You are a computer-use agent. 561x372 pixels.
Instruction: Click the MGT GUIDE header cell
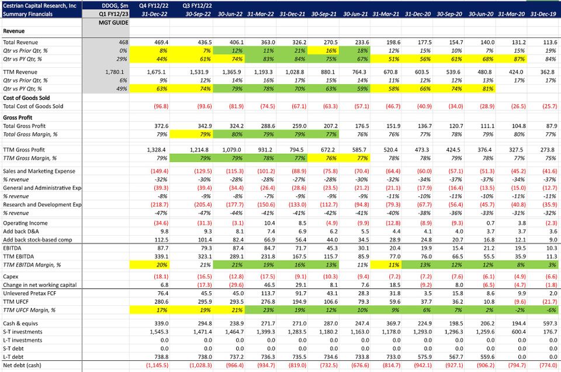pyautogui.click(x=106, y=23)
